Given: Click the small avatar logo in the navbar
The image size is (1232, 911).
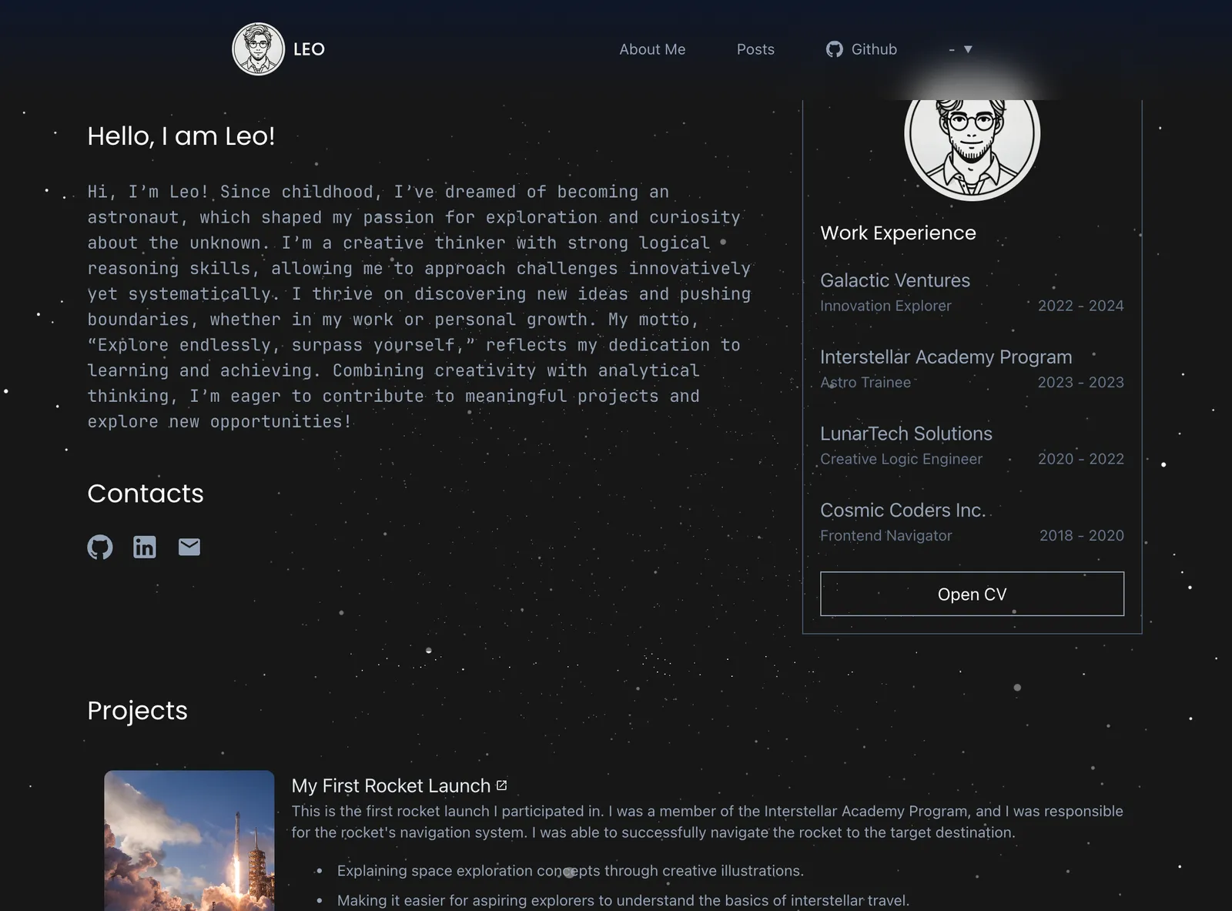Looking at the screenshot, I should (x=259, y=49).
